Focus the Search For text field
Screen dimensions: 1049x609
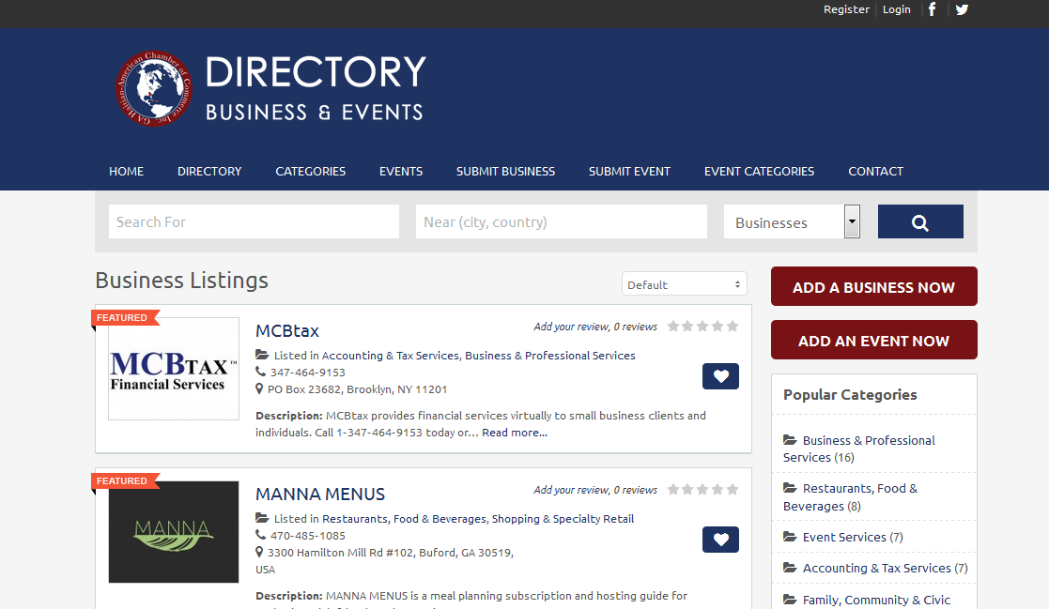pyautogui.click(x=254, y=222)
